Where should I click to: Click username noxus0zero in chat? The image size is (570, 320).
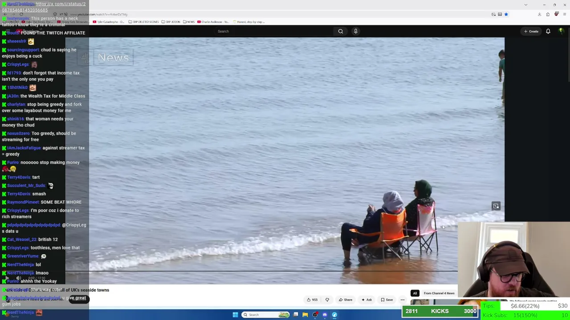(19, 133)
